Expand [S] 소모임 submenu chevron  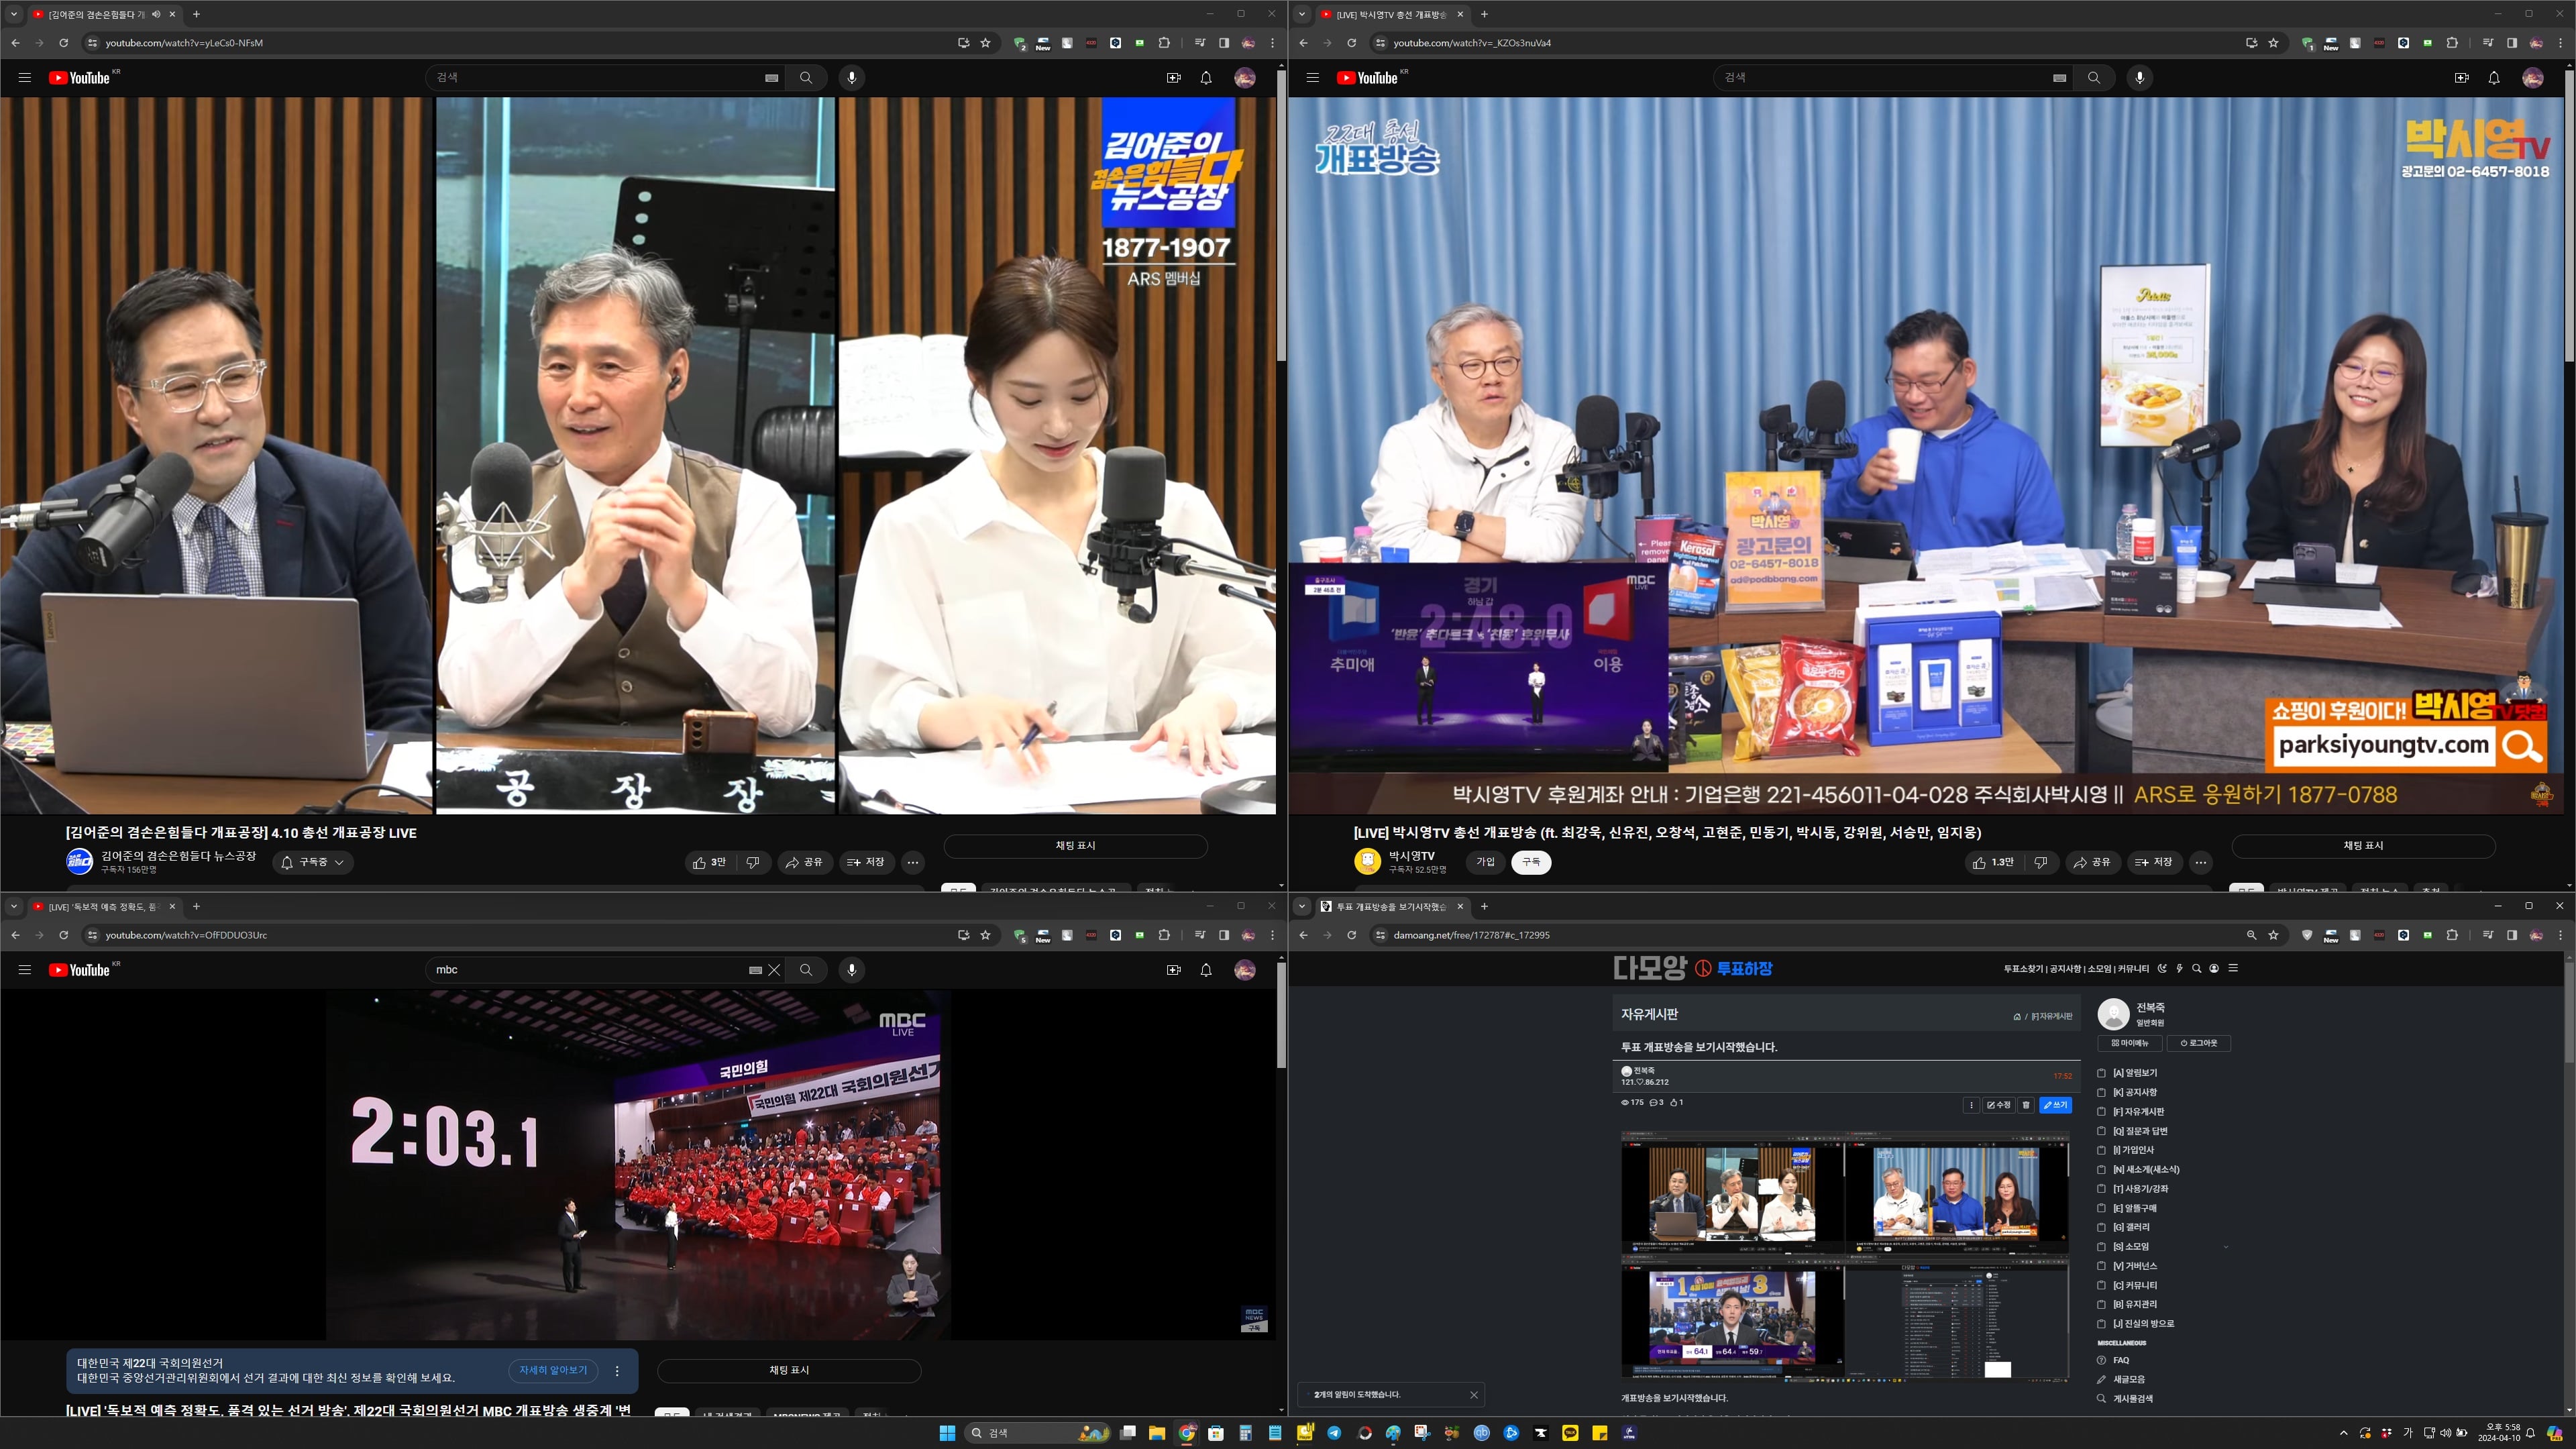coord(2225,1247)
